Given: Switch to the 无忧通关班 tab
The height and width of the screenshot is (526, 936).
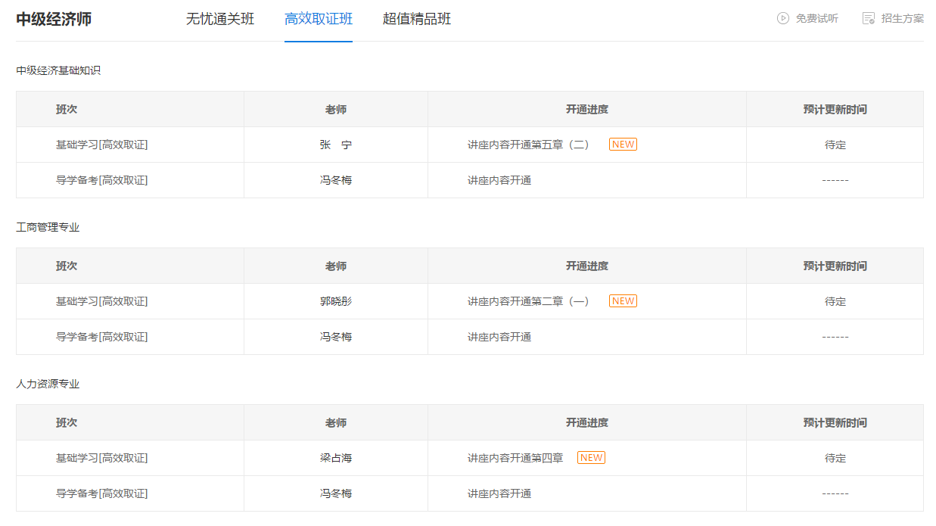Looking at the screenshot, I should point(219,18).
